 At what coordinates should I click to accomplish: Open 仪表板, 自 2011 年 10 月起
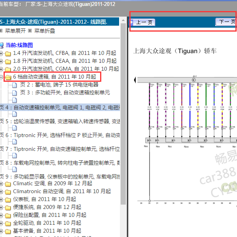coord(45,199)
